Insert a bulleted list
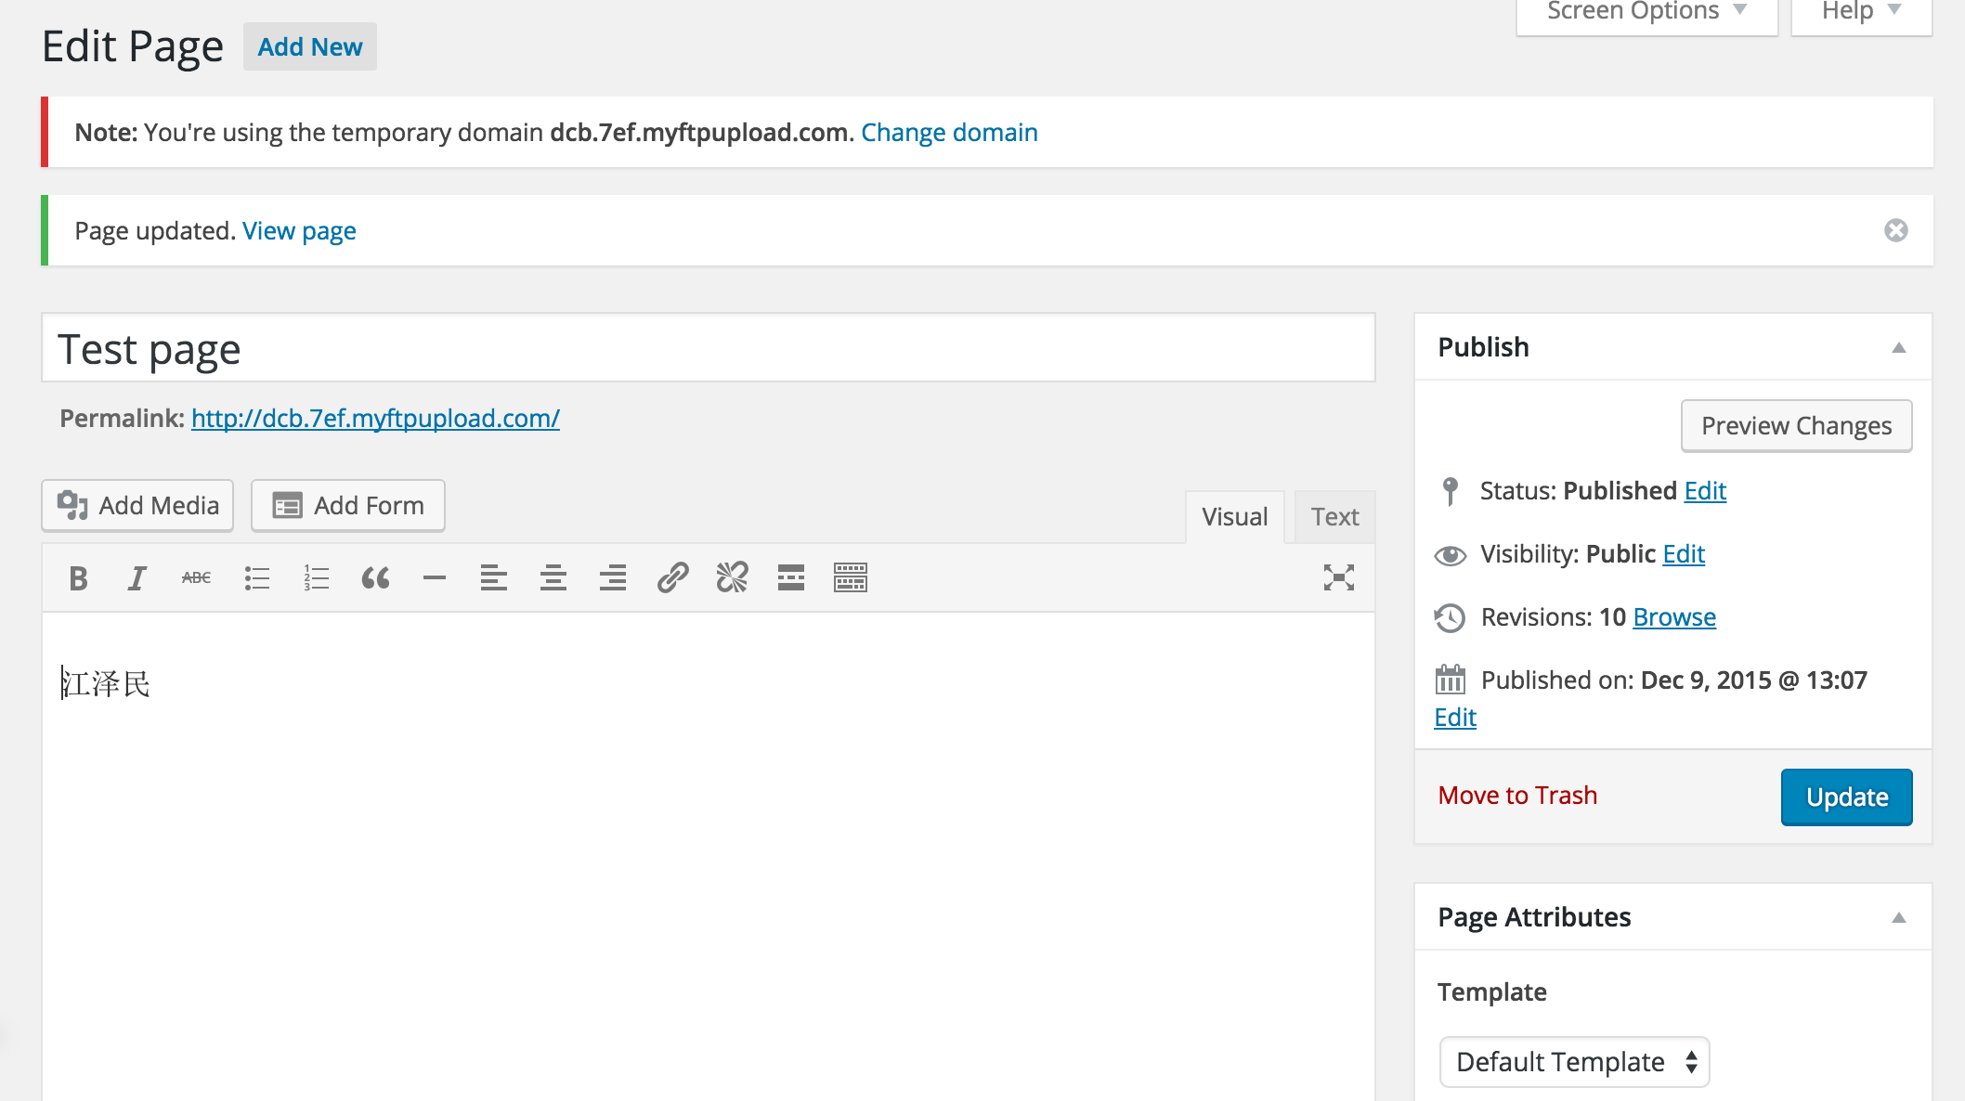Viewport: 1965px width, 1101px height. 256,578
